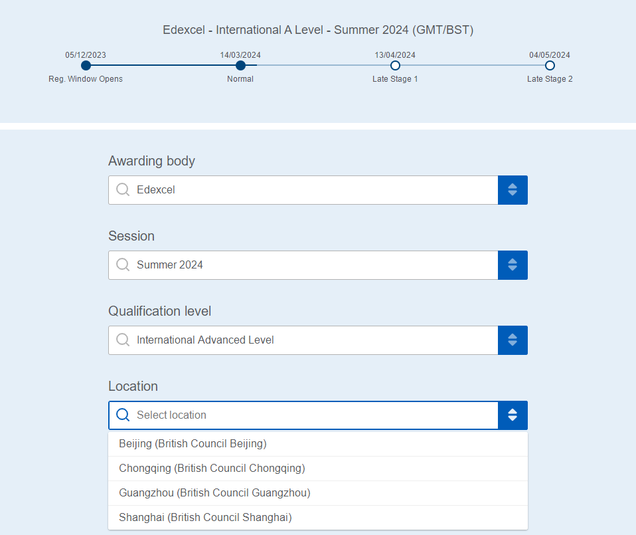This screenshot has height=535, width=636.
Task: Click the Qualification level label
Action: pyautogui.click(x=160, y=311)
